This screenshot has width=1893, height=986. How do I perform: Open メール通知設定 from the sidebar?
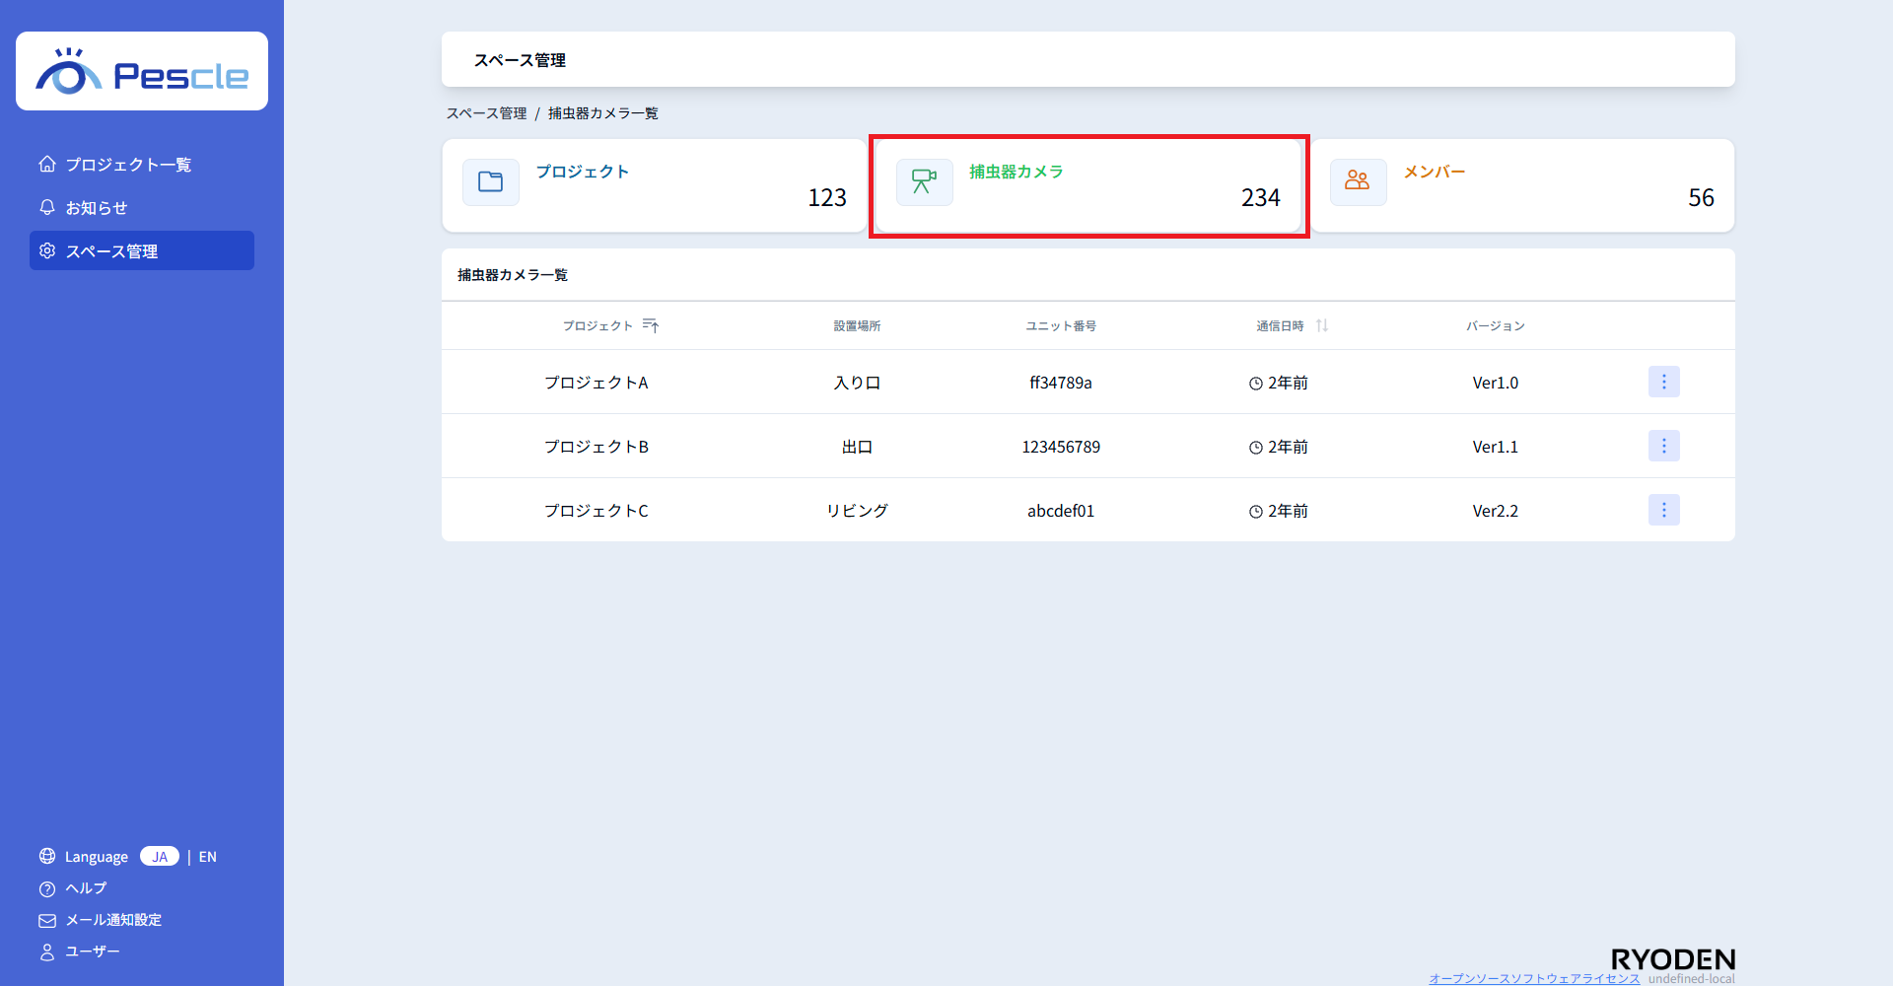113,920
